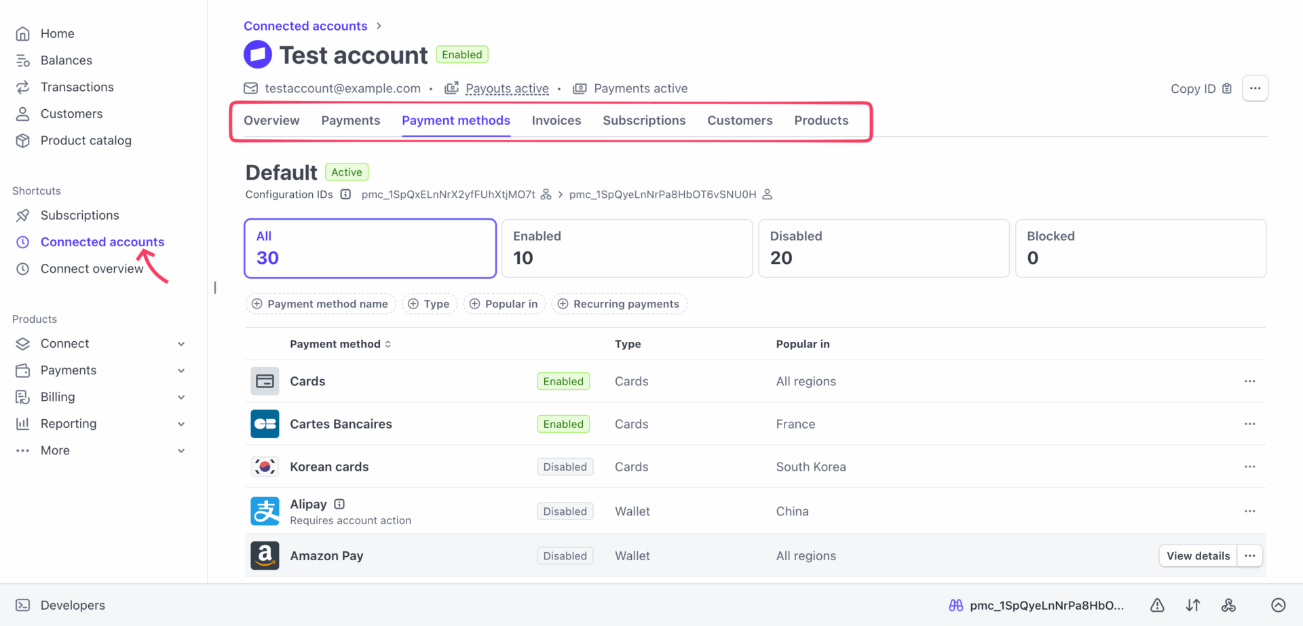Screen dimensions: 1303x626
Task: Expand the Billing sidebar section
Action: (x=181, y=397)
